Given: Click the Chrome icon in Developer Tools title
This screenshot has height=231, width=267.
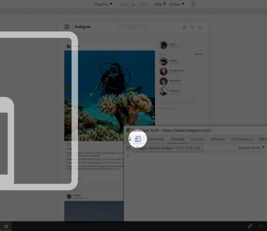Looking at the screenshot, I should pyautogui.click(x=128, y=130).
